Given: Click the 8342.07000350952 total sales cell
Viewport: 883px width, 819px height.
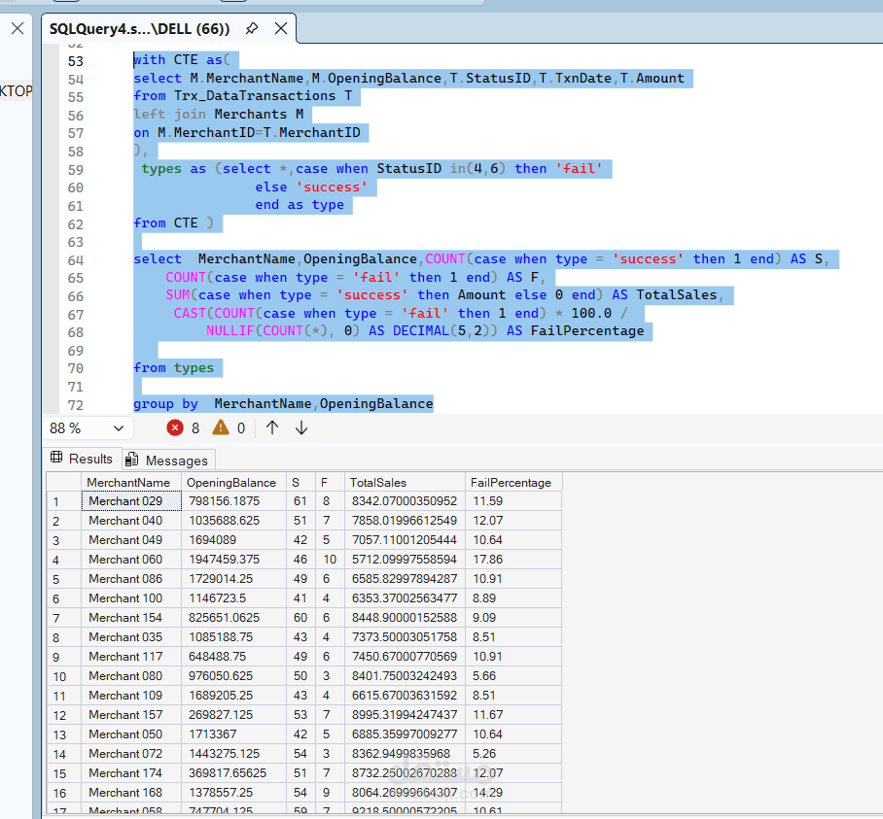Looking at the screenshot, I should point(405,501).
